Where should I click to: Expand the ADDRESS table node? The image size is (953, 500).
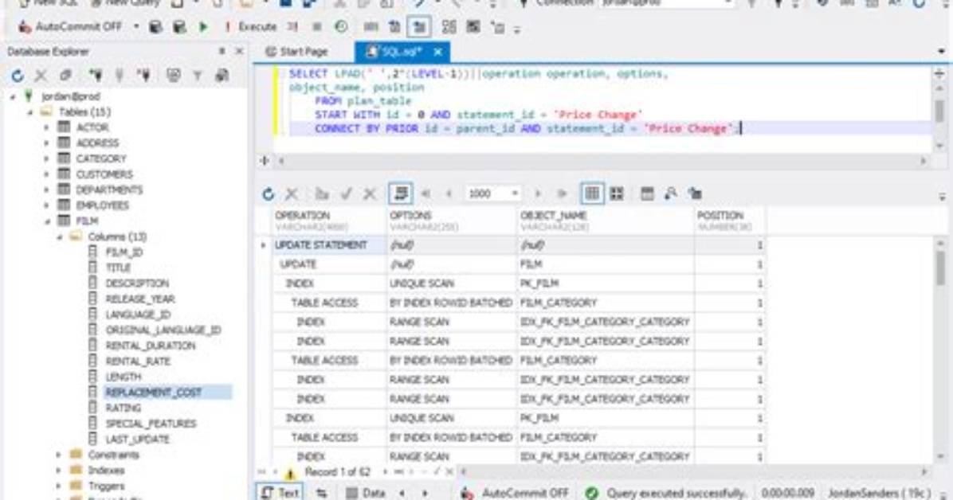click(x=47, y=143)
